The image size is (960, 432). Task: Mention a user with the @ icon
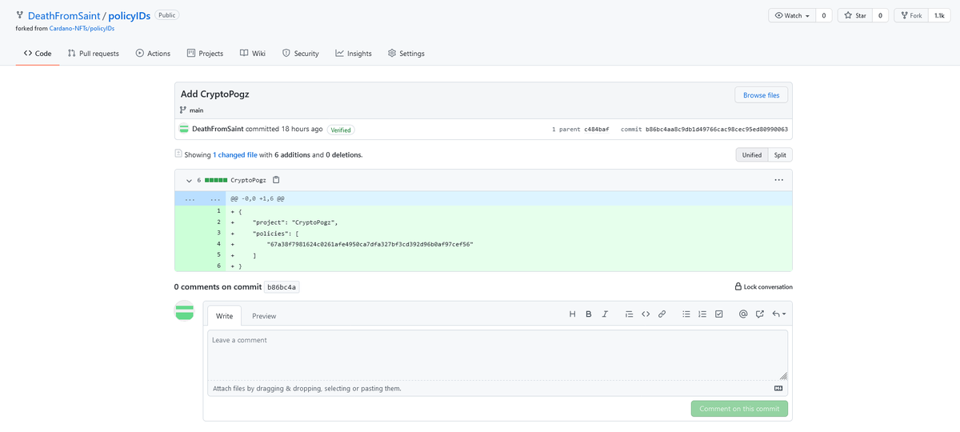click(x=743, y=314)
